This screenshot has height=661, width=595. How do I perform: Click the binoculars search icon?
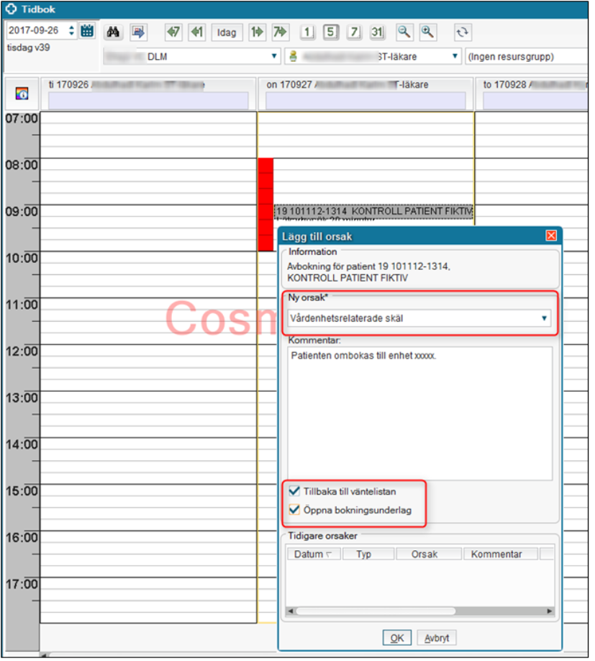[113, 32]
